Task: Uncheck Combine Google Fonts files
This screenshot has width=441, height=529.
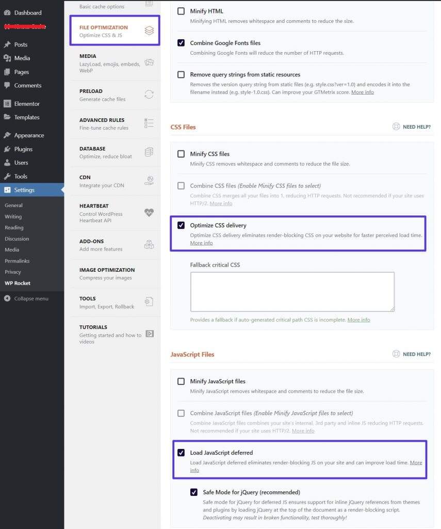Action: pyautogui.click(x=181, y=43)
